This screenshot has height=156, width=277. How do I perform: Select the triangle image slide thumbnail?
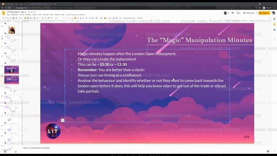point(12,30)
